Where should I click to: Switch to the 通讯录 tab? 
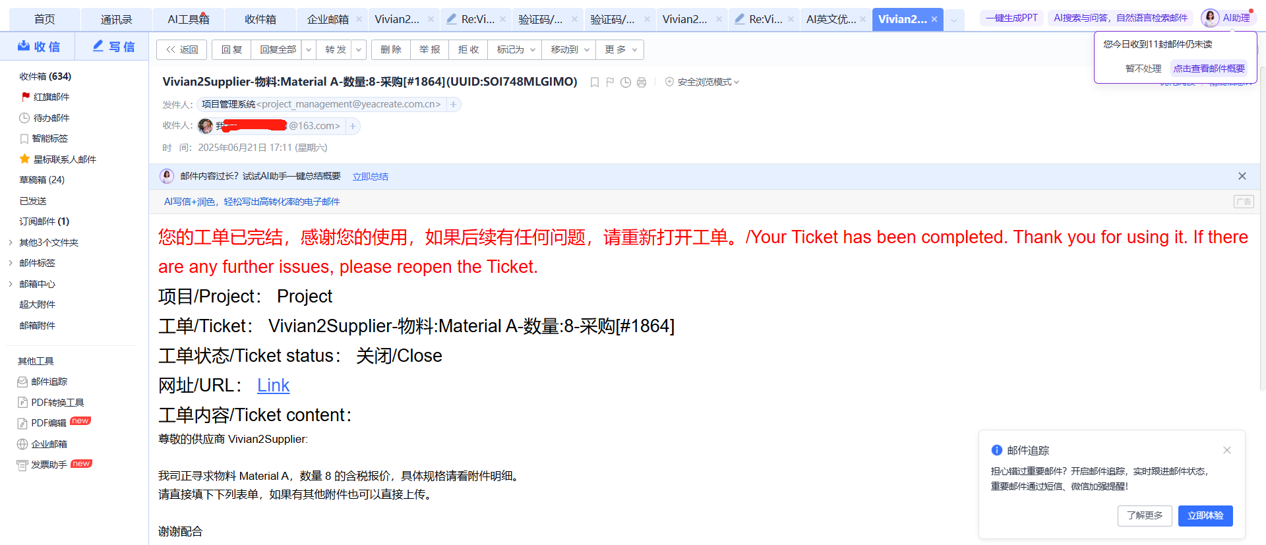point(116,19)
